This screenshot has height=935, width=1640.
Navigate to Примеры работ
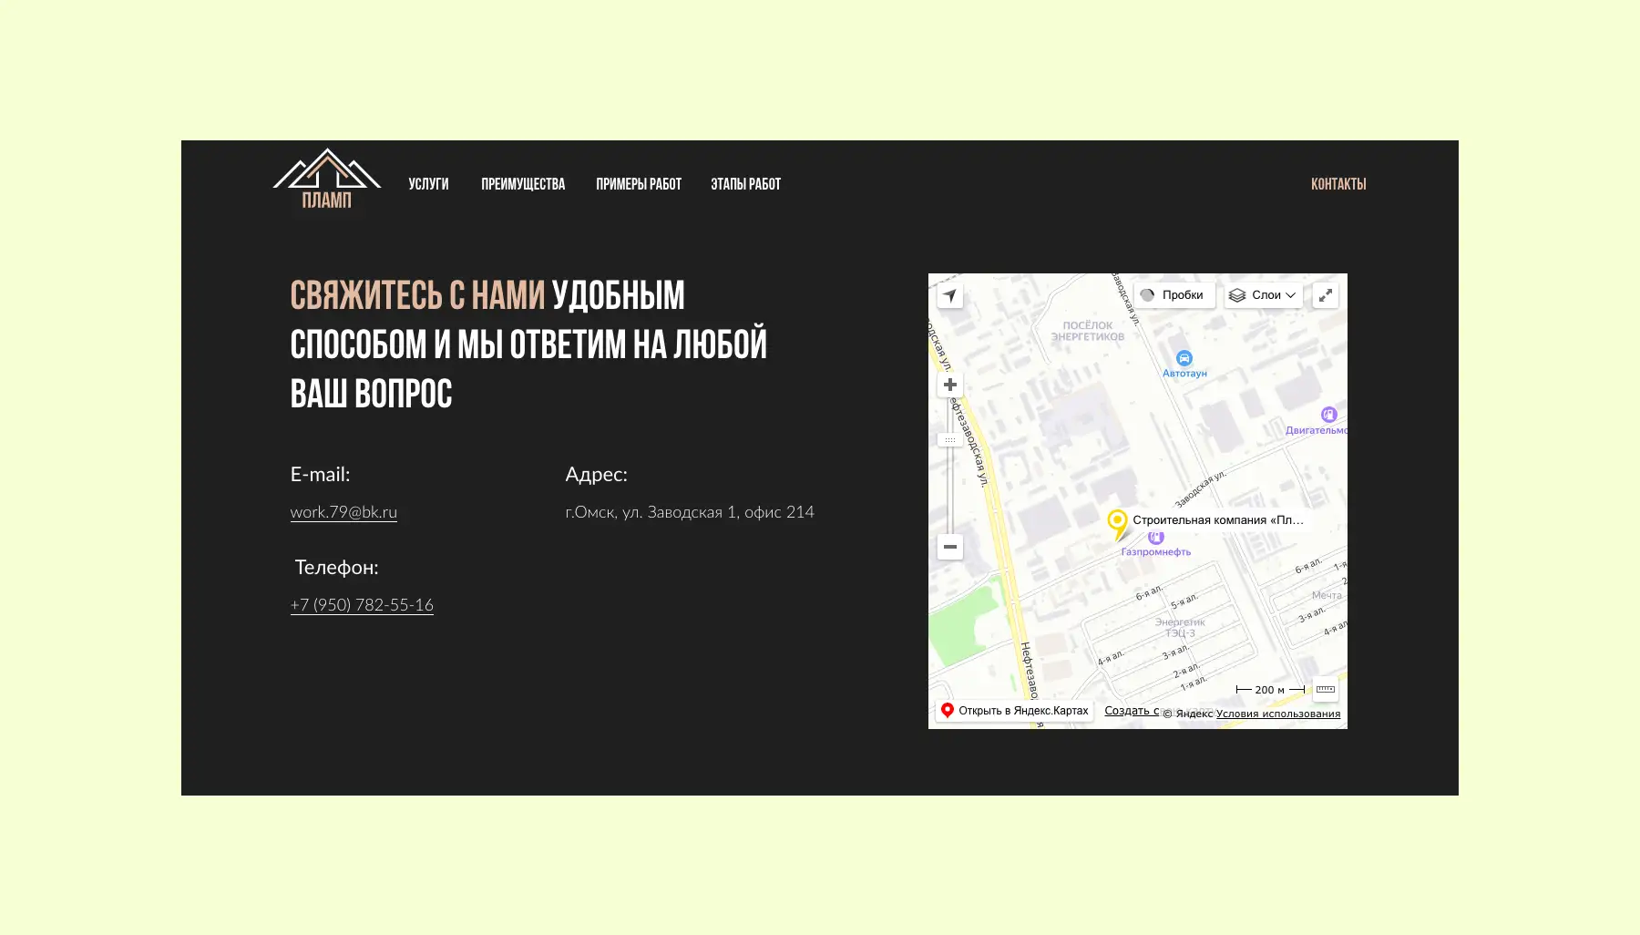click(x=639, y=184)
